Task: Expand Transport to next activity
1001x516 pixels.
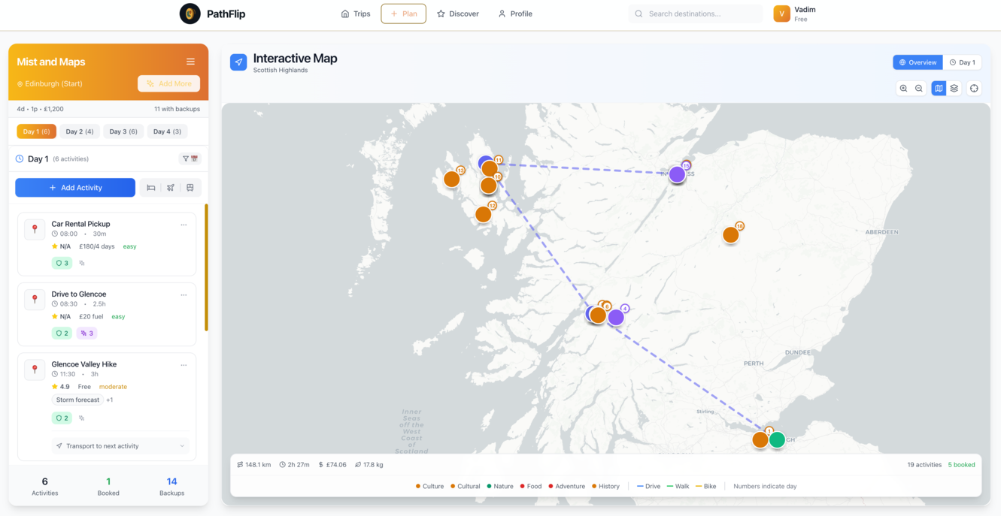Action: tap(120, 446)
